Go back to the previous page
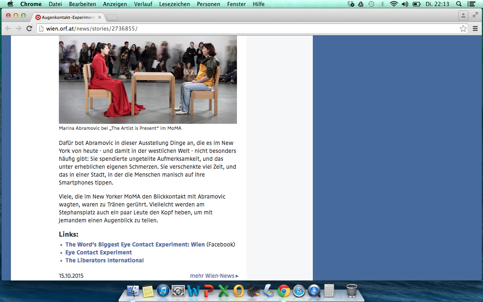 pyautogui.click(x=8, y=29)
